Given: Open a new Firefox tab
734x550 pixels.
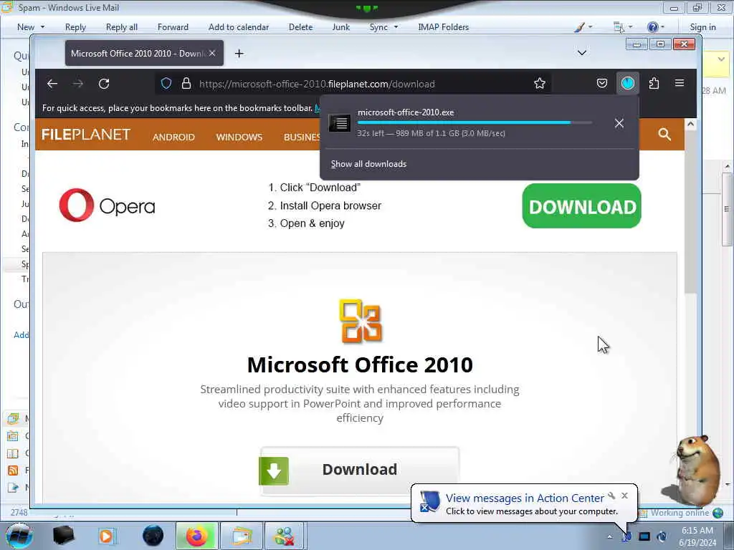Looking at the screenshot, I should (x=239, y=53).
